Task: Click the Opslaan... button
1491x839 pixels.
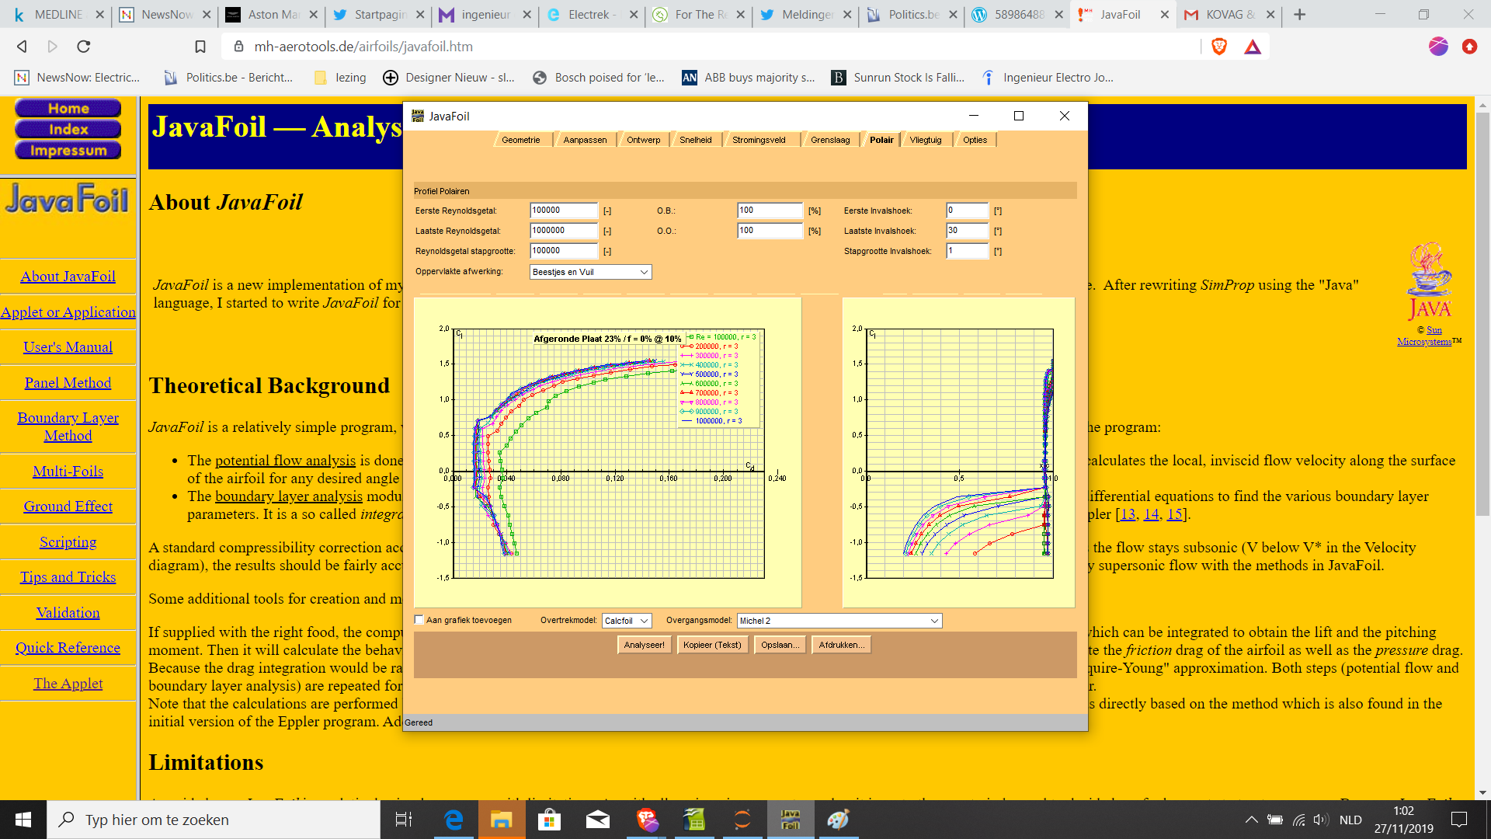Action: pos(780,645)
